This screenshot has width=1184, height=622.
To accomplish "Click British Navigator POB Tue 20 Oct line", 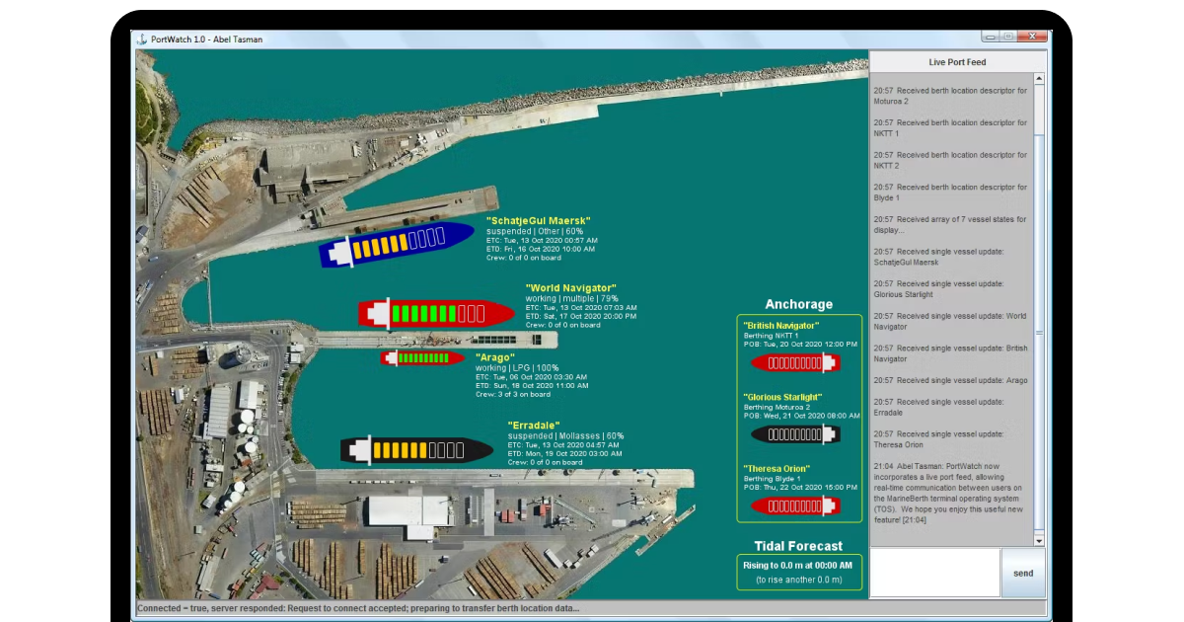I will (800, 344).
